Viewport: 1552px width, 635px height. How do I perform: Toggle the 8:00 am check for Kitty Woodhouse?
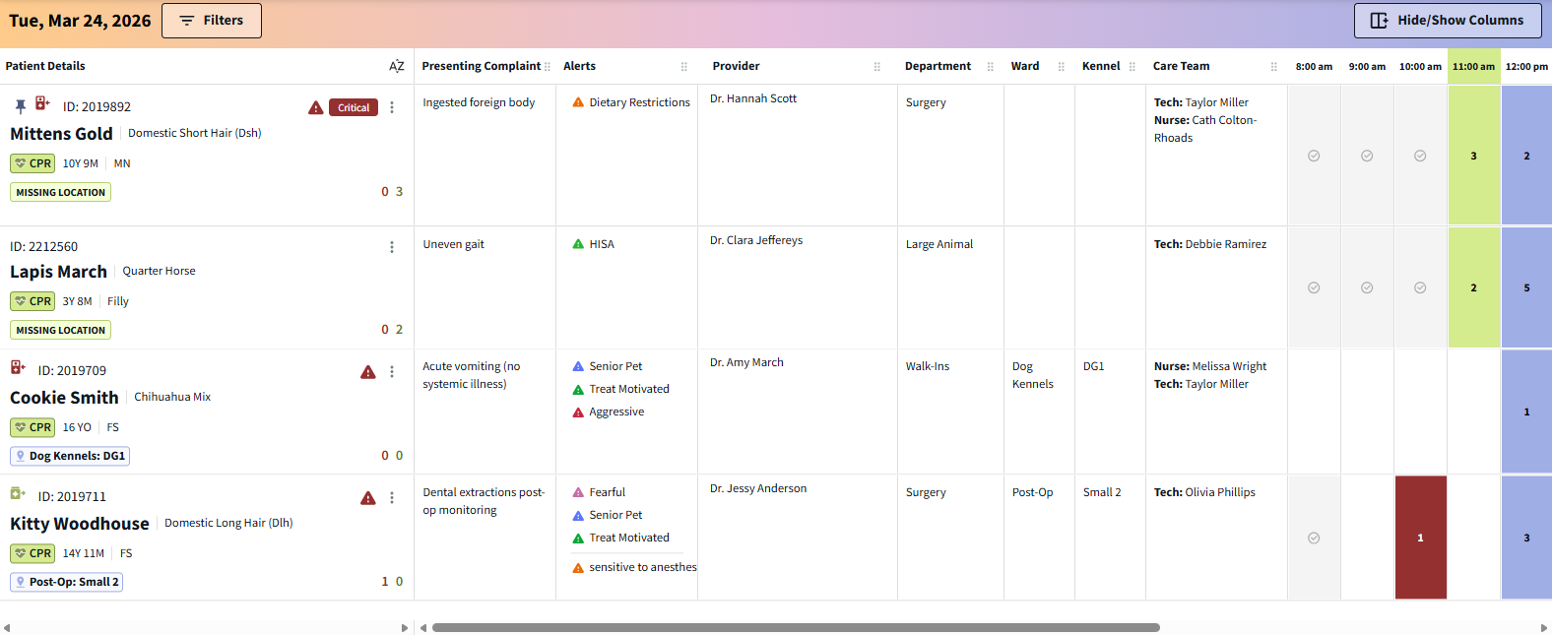[x=1314, y=538]
